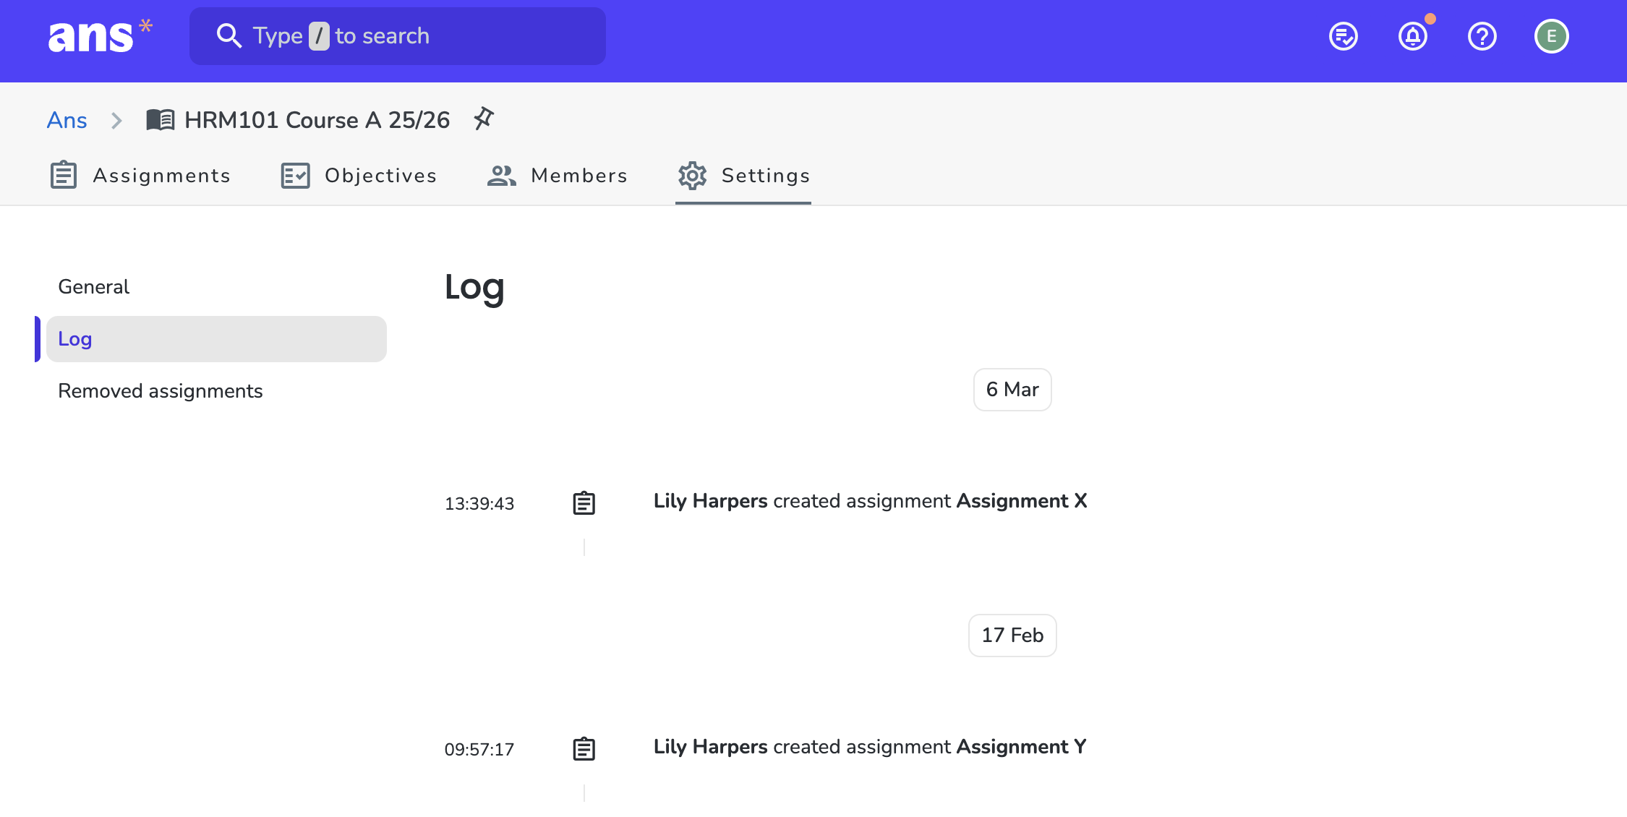The width and height of the screenshot is (1627, 817).
Task: Open the review tasks checklist icon
Action: [1344, 36]
